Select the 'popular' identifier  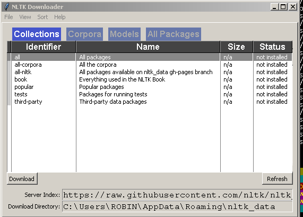[24, 87]
